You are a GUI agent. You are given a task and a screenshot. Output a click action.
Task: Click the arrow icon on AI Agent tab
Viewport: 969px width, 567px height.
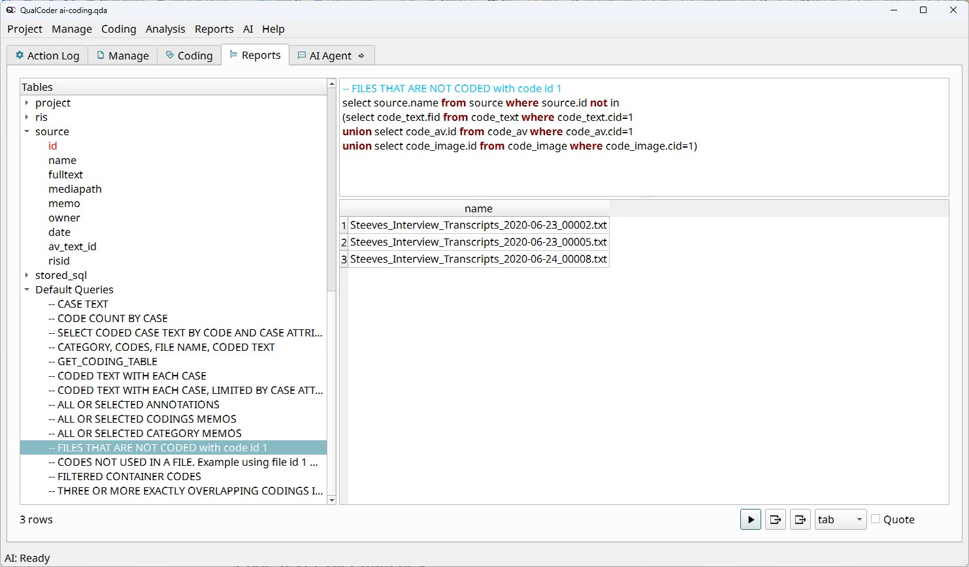pyautogui.click(x=361, y=56)
